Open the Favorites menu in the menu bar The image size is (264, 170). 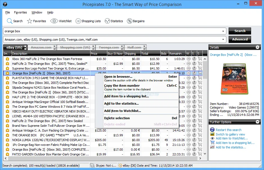pyautogui.click(x=21, y=12)
